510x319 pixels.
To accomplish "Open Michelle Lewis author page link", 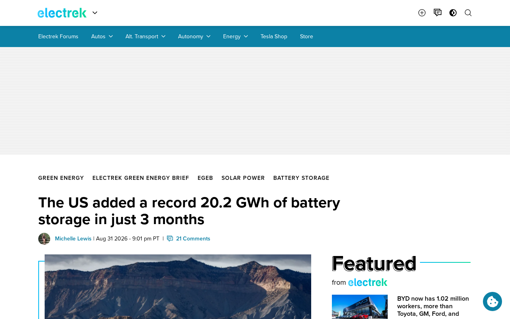I will point(73,238).
